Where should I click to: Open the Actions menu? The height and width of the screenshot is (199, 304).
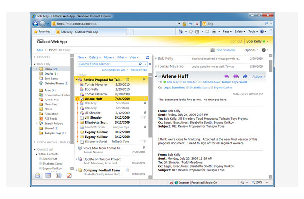pyautogui.click(x=258, y=77)
